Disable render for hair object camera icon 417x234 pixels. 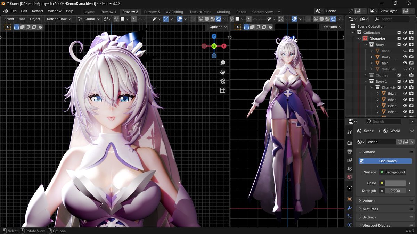click(411, 63)
